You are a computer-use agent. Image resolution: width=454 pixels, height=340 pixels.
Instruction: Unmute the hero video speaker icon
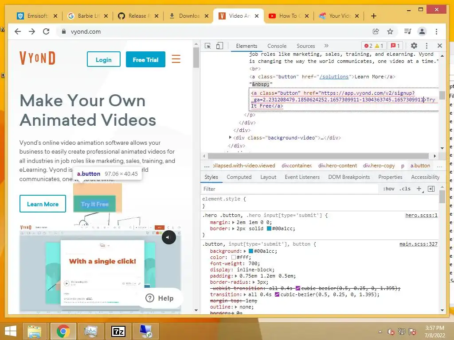[x=168, y=237]
